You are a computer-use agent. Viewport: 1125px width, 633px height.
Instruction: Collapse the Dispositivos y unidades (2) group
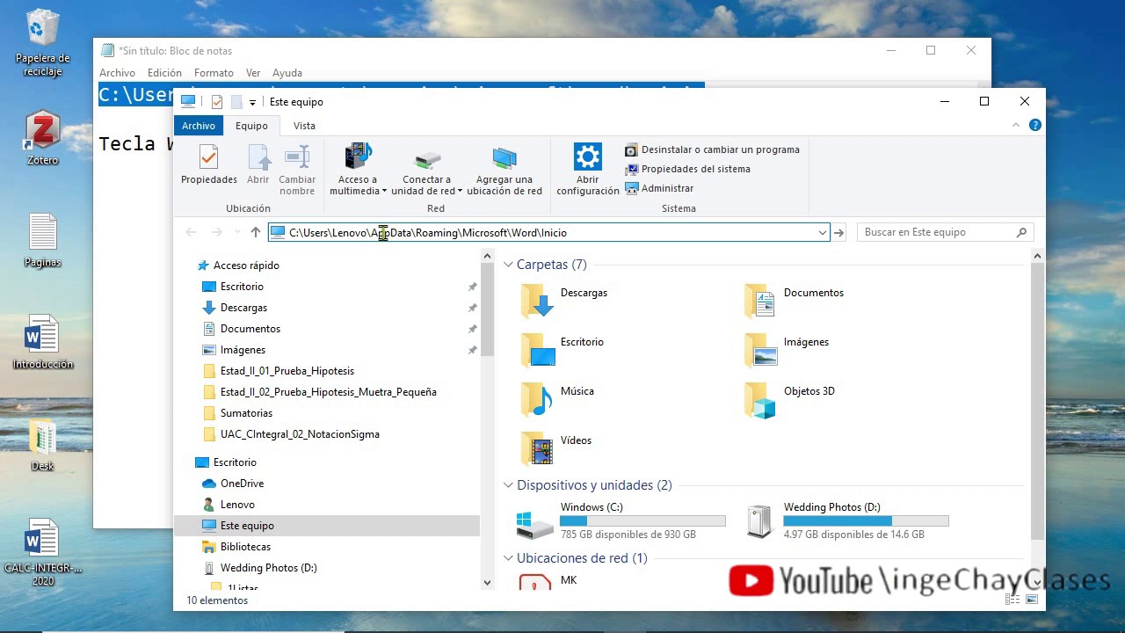pos(508,485)
